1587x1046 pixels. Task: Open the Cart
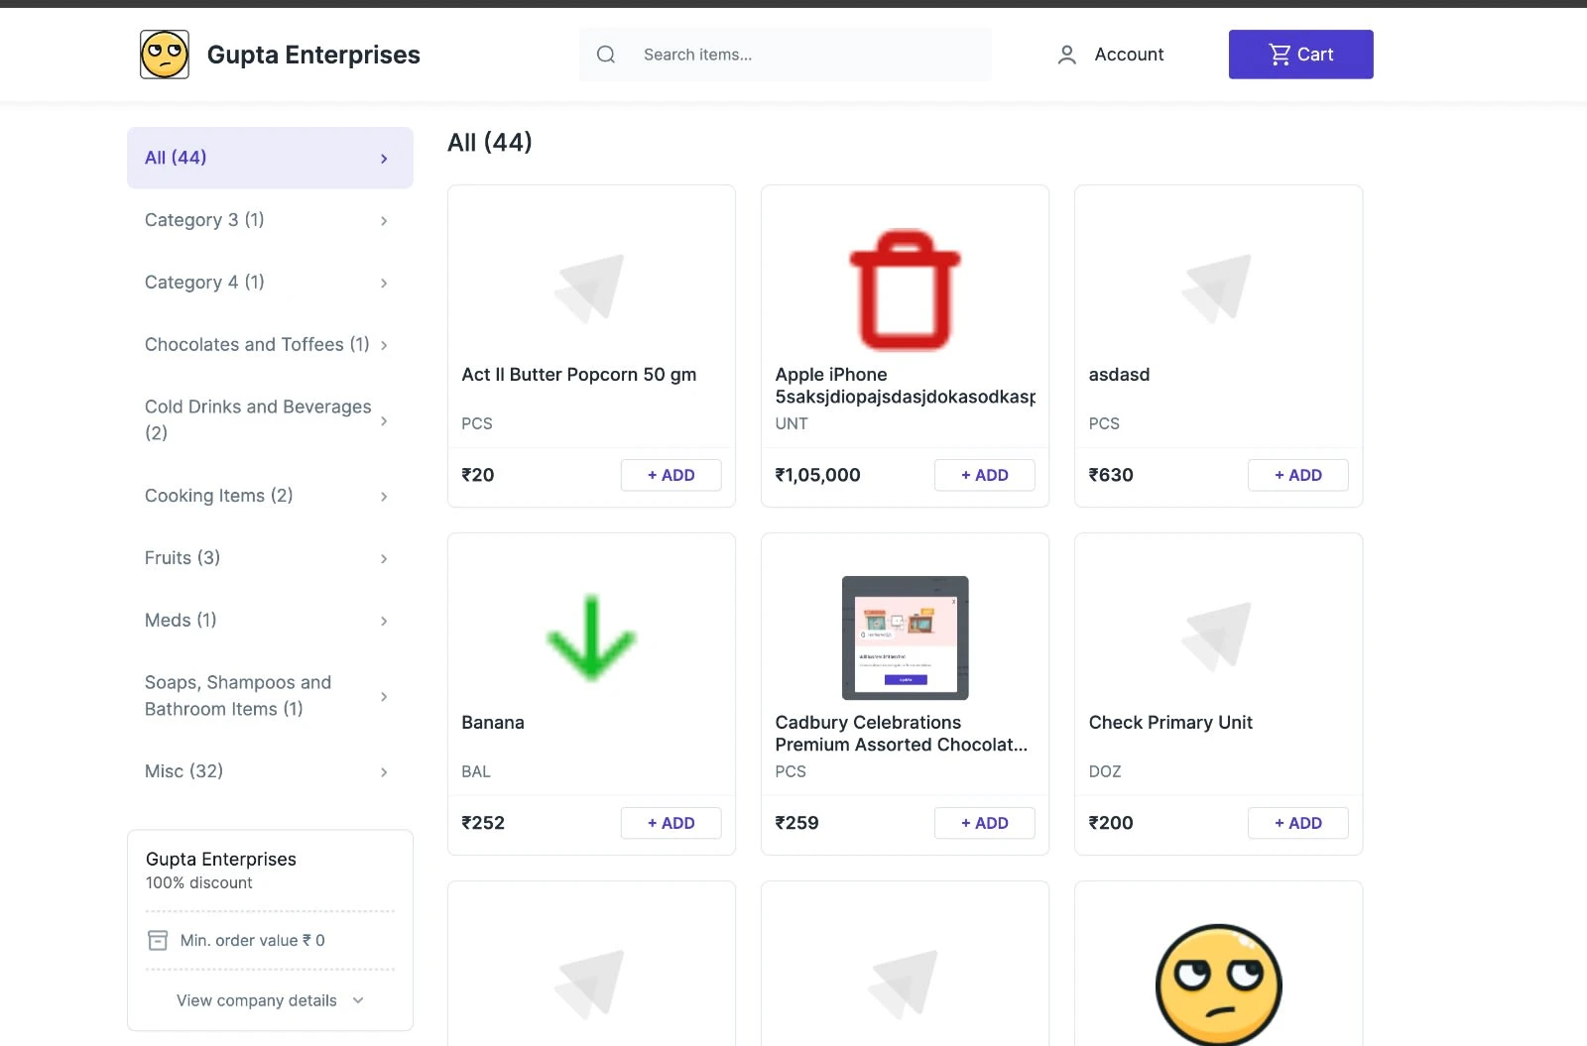(x=1300, y=55)
